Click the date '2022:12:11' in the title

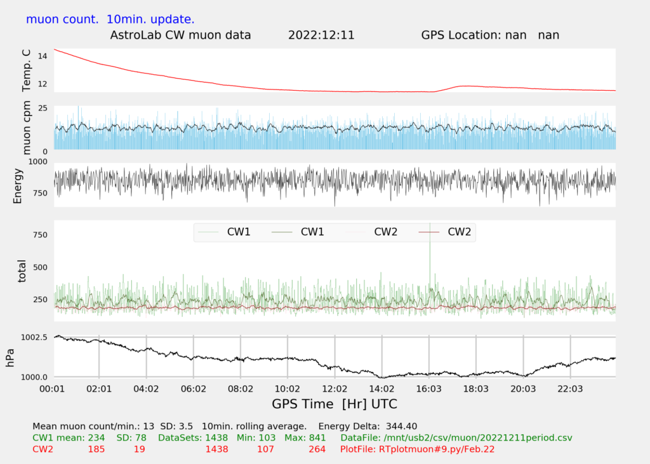click(321, 36)
